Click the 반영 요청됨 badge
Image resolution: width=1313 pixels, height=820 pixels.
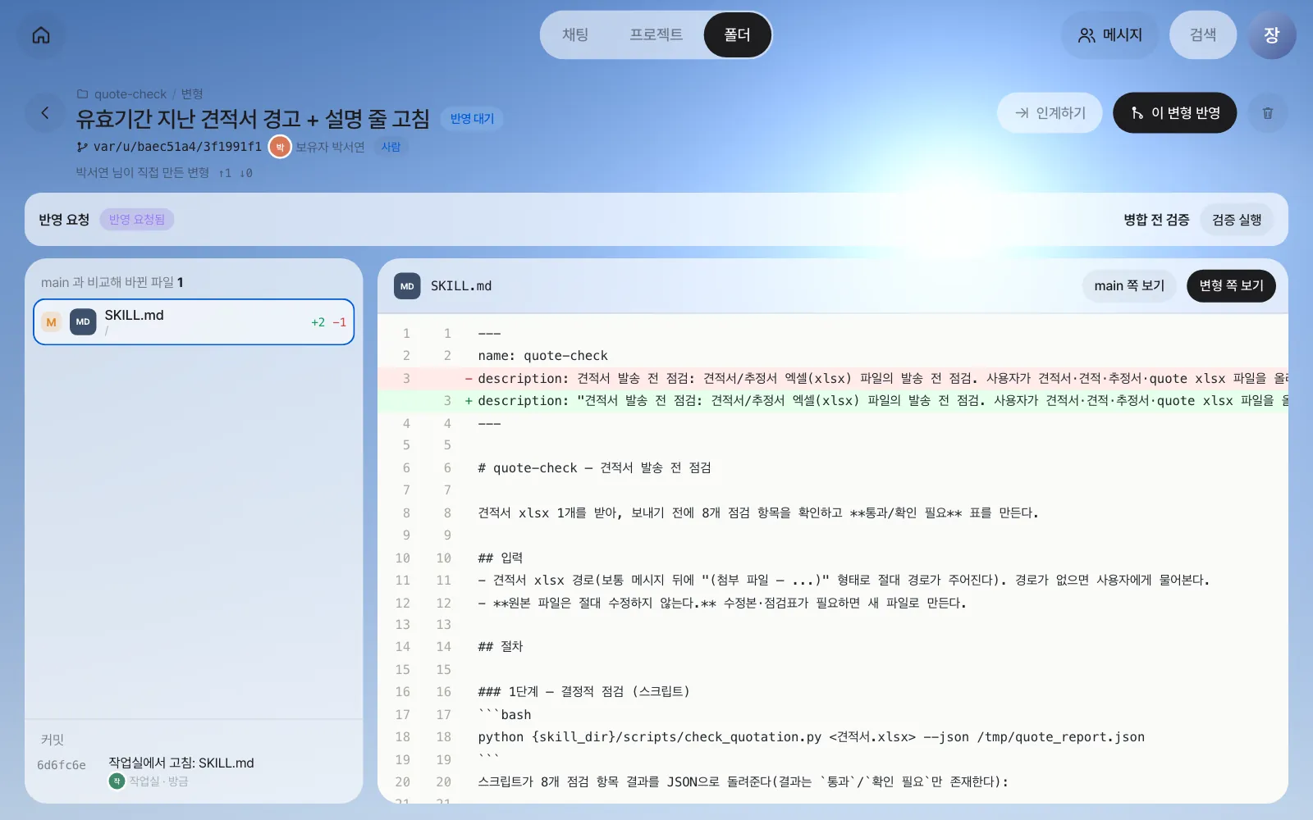pos(137,220)
